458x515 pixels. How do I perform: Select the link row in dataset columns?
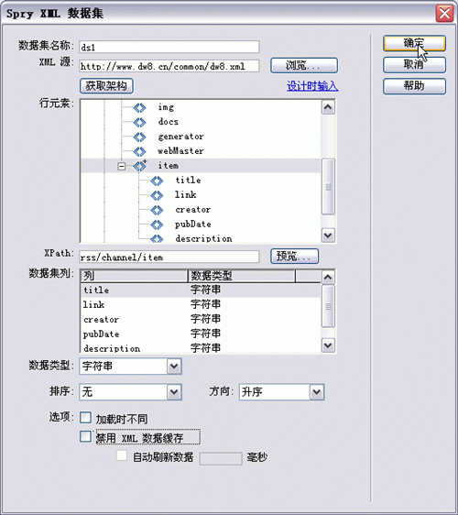coord(201,304)
